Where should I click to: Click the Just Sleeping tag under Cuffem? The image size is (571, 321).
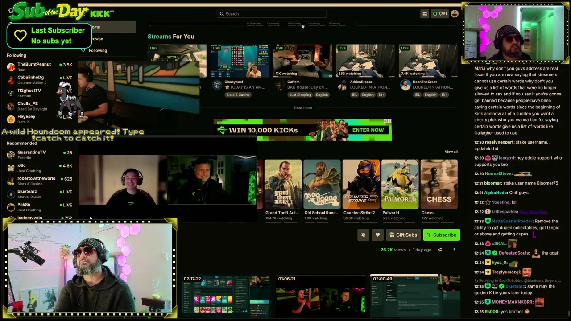click(x=300, y=95)
